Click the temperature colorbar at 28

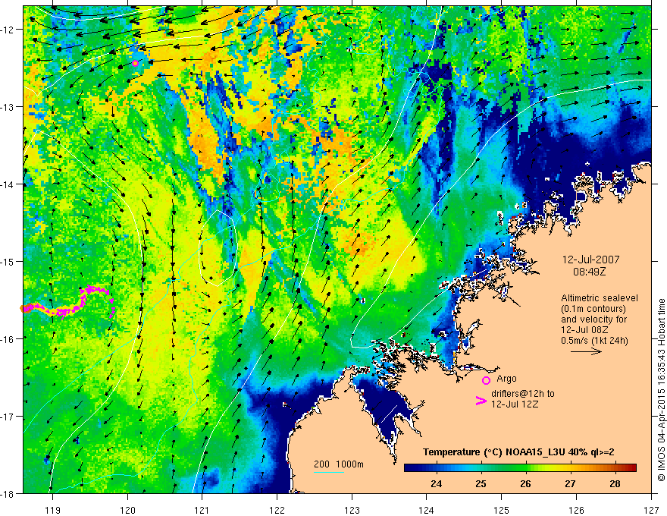(x=615, y=468)
